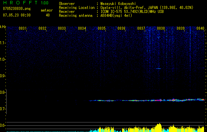Click the 0835 time marker
The width and height of the screenshot is (207, 132).
coord(102,28)
